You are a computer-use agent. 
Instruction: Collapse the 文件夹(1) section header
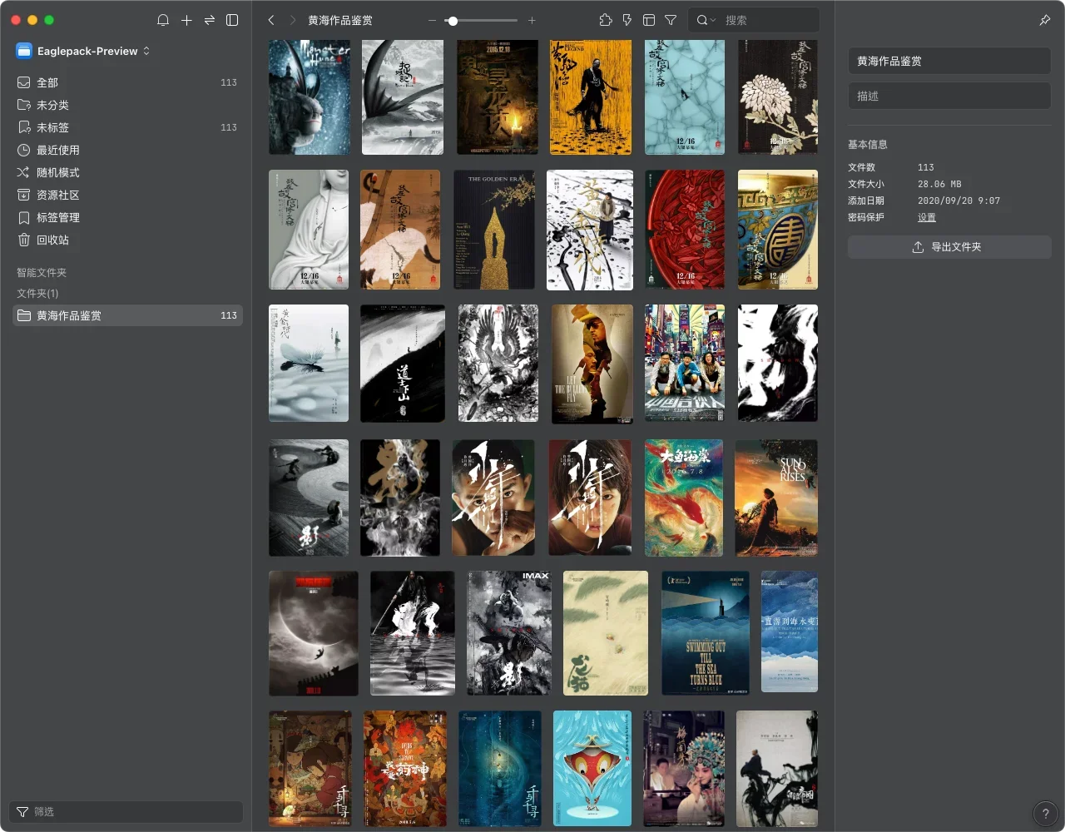(37, 293)
